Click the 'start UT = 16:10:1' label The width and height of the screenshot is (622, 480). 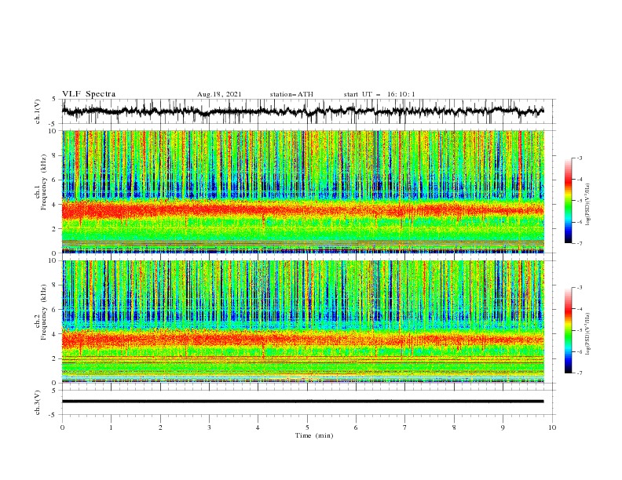379,94
